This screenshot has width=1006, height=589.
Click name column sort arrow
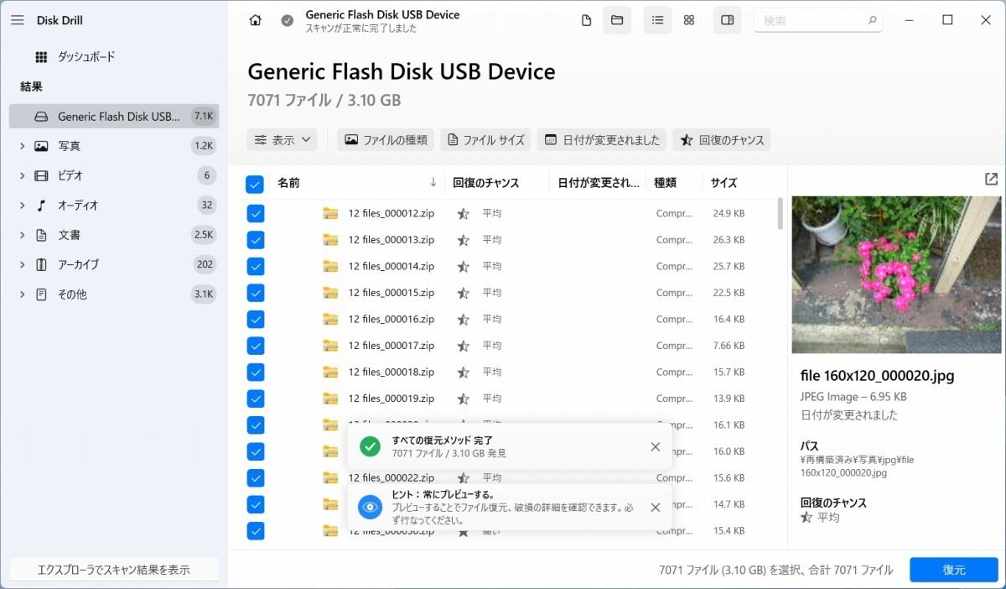(x=433, y=182)
